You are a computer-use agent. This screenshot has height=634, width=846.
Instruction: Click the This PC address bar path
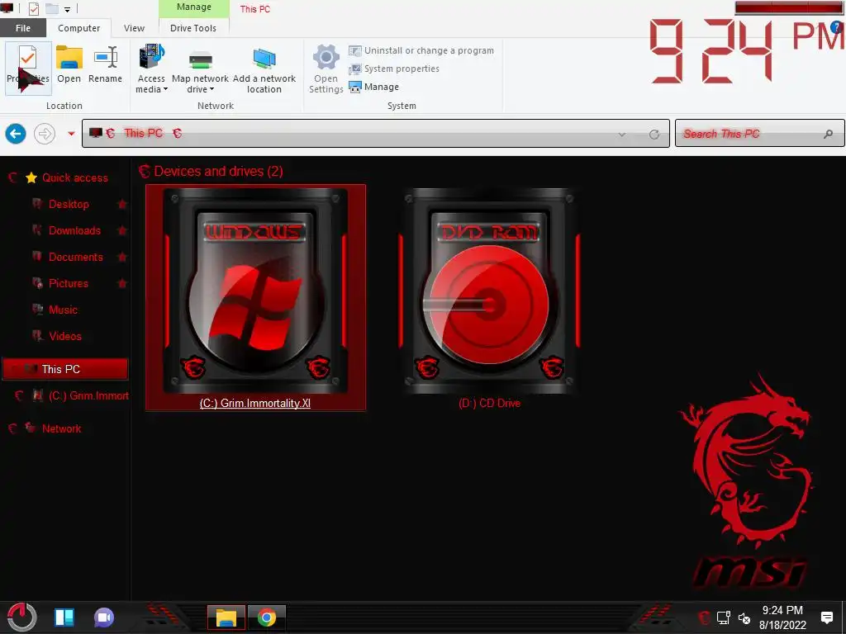[x=144, y=133]
